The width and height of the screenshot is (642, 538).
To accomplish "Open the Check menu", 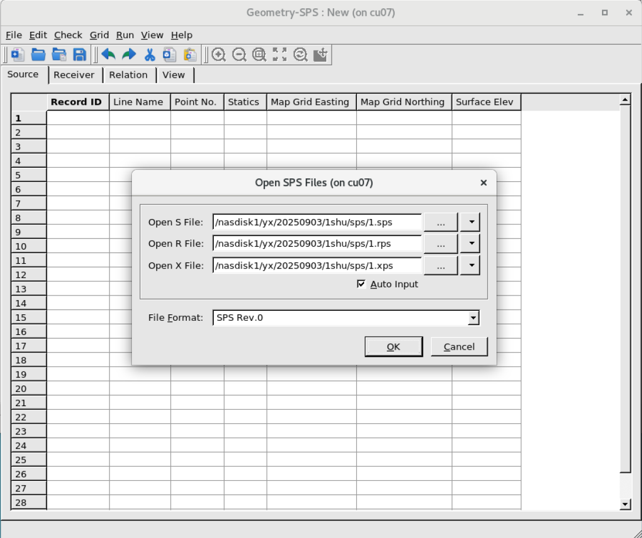I will tap(68, 35).
